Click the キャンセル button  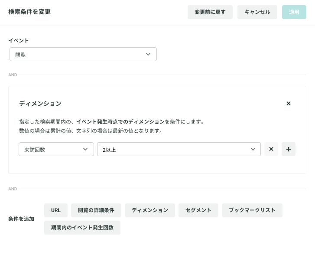pyautogui.click(x=257, y=12)
